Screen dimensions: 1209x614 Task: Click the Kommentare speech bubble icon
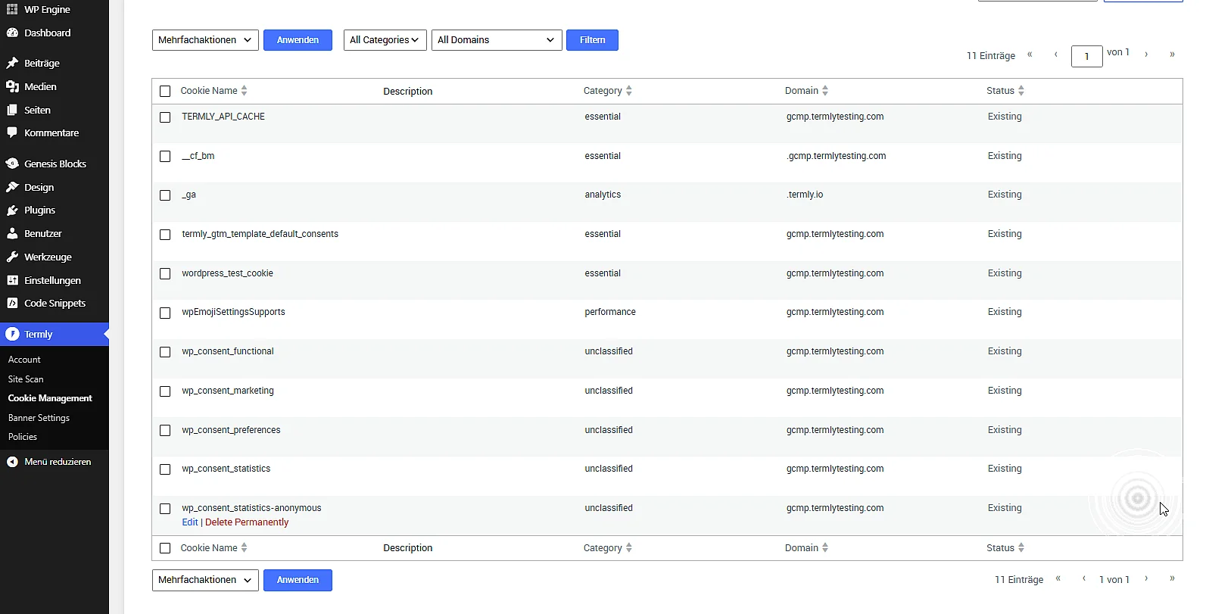[12, 132]
